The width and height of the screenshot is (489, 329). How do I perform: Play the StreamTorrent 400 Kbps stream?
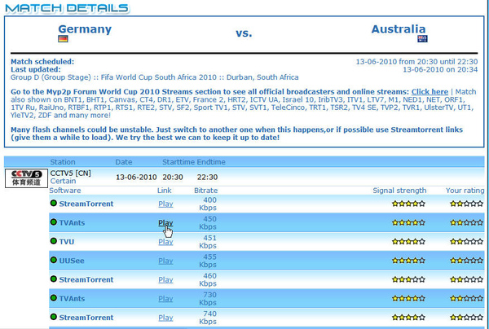pos(165,204)
